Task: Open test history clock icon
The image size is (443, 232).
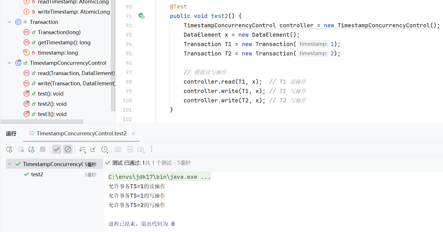Action: pos(105,150)
